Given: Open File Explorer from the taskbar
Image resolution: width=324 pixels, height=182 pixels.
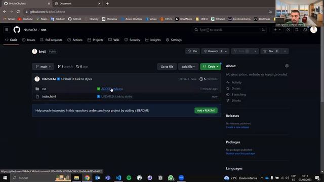Looking at the screenshot, I should pos(76,177).
